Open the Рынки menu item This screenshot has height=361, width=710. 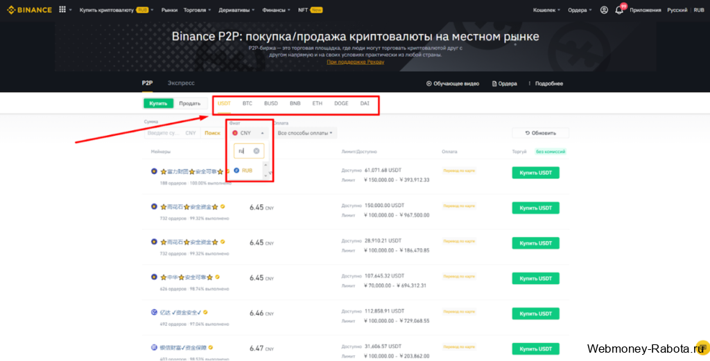point(169,10)
